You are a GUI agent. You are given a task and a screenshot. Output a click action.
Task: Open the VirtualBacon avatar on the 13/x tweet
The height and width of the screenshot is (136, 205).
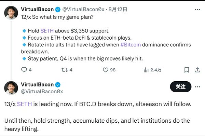(11, 88)
